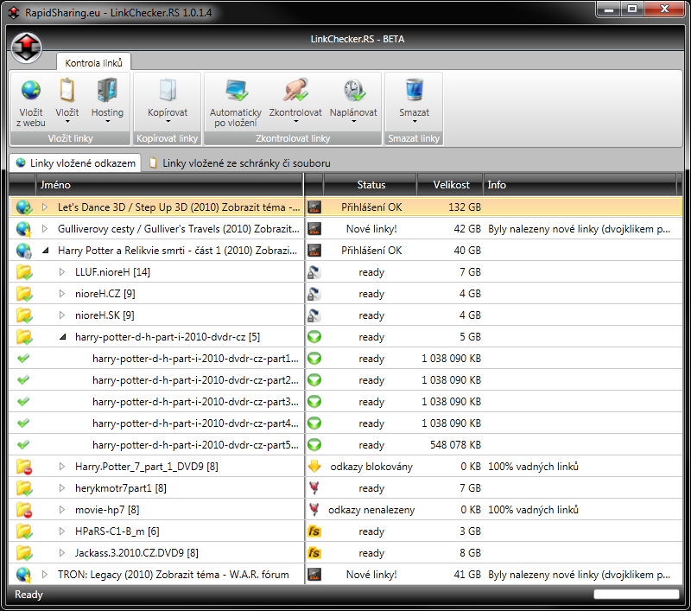Collapse harry-potter-d-h-part-i-2010-dvdr-cz folder
691x611 pixels.
pyautogui.click(x=62, y=337)
